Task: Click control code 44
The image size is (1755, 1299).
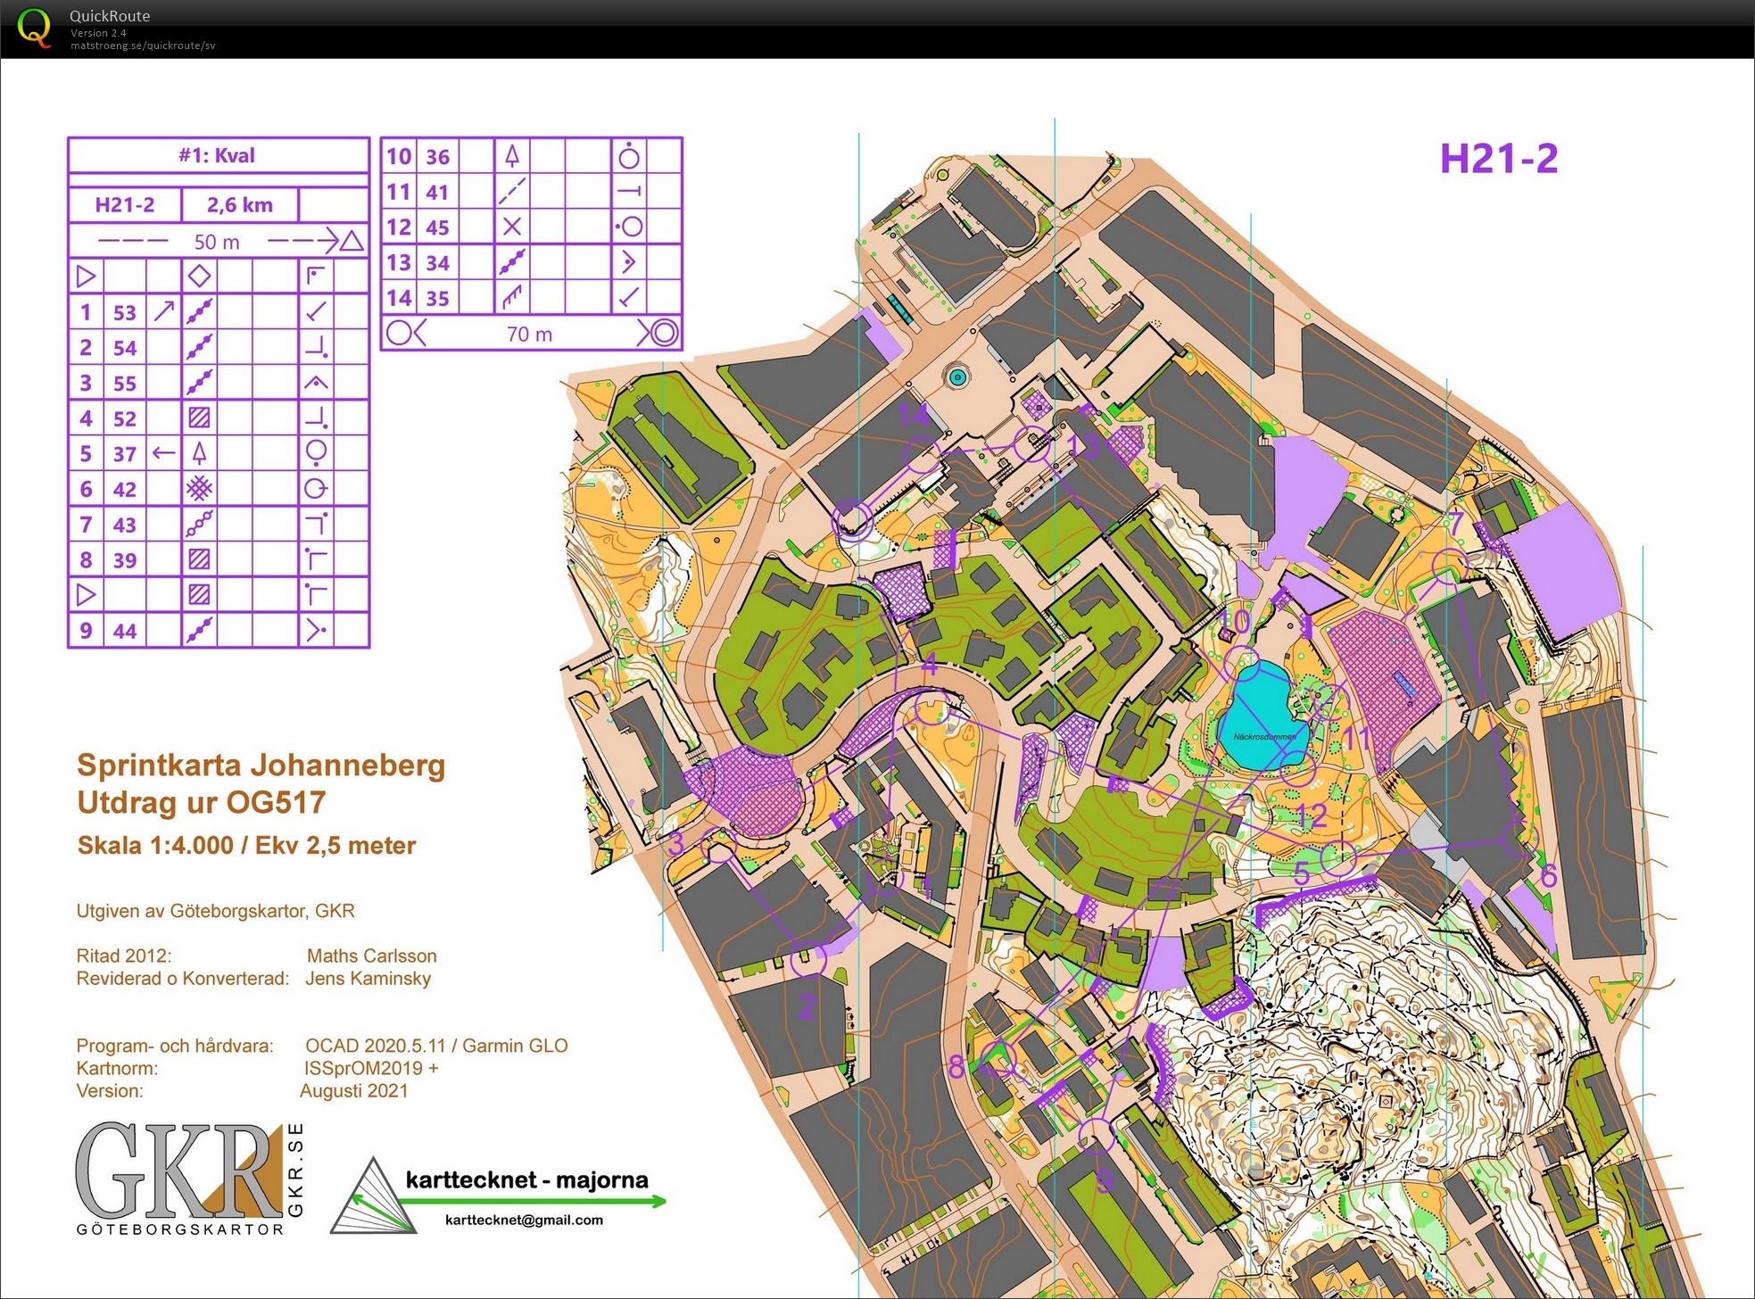Action: point(125,632)
